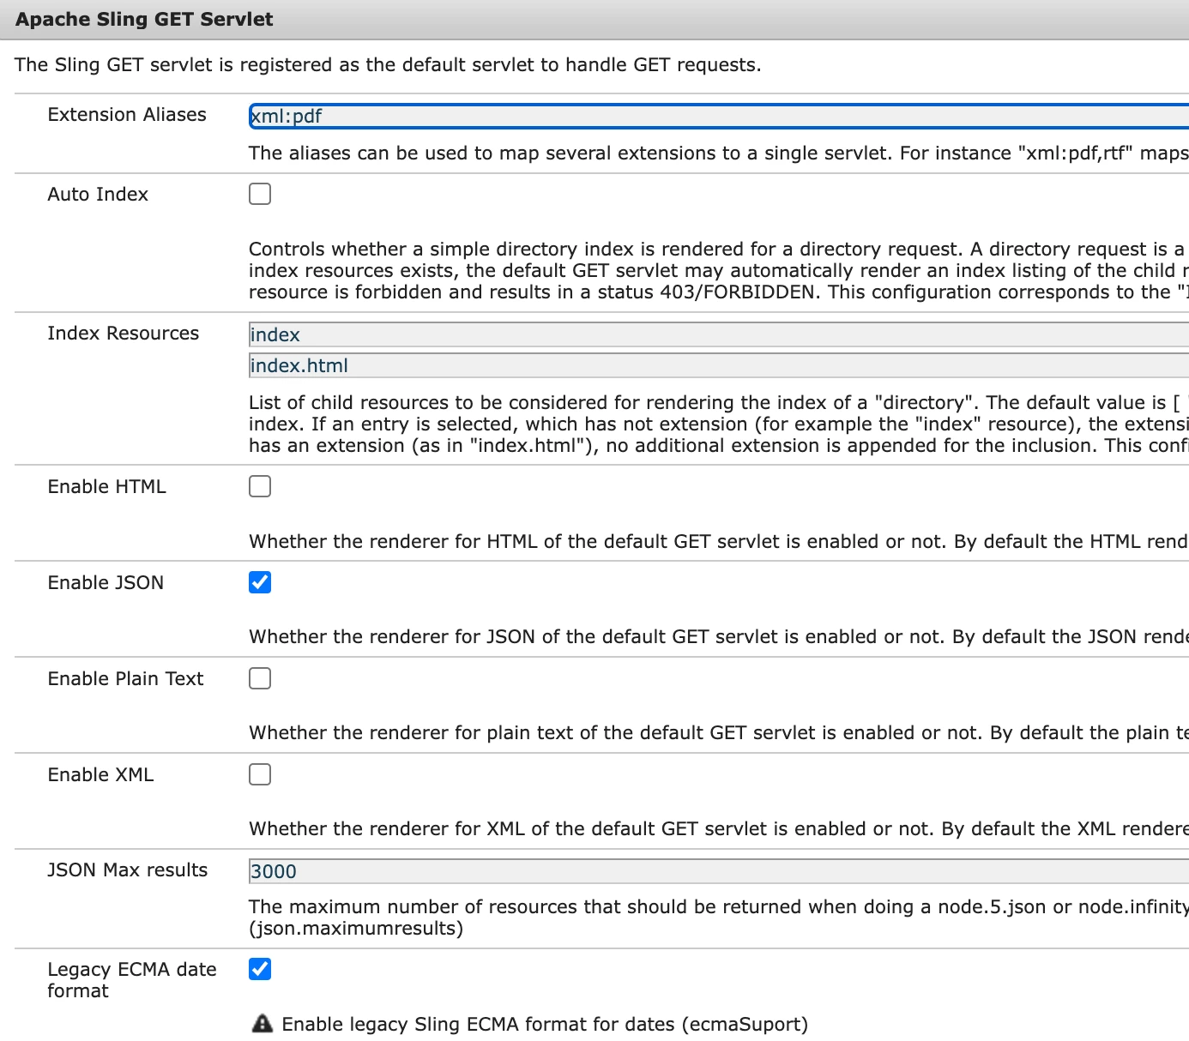The width and height of the screenshot is (1189, 1041).
Task: Click the 'Whether the renderer for JSON' description
Action: (719, 637)
